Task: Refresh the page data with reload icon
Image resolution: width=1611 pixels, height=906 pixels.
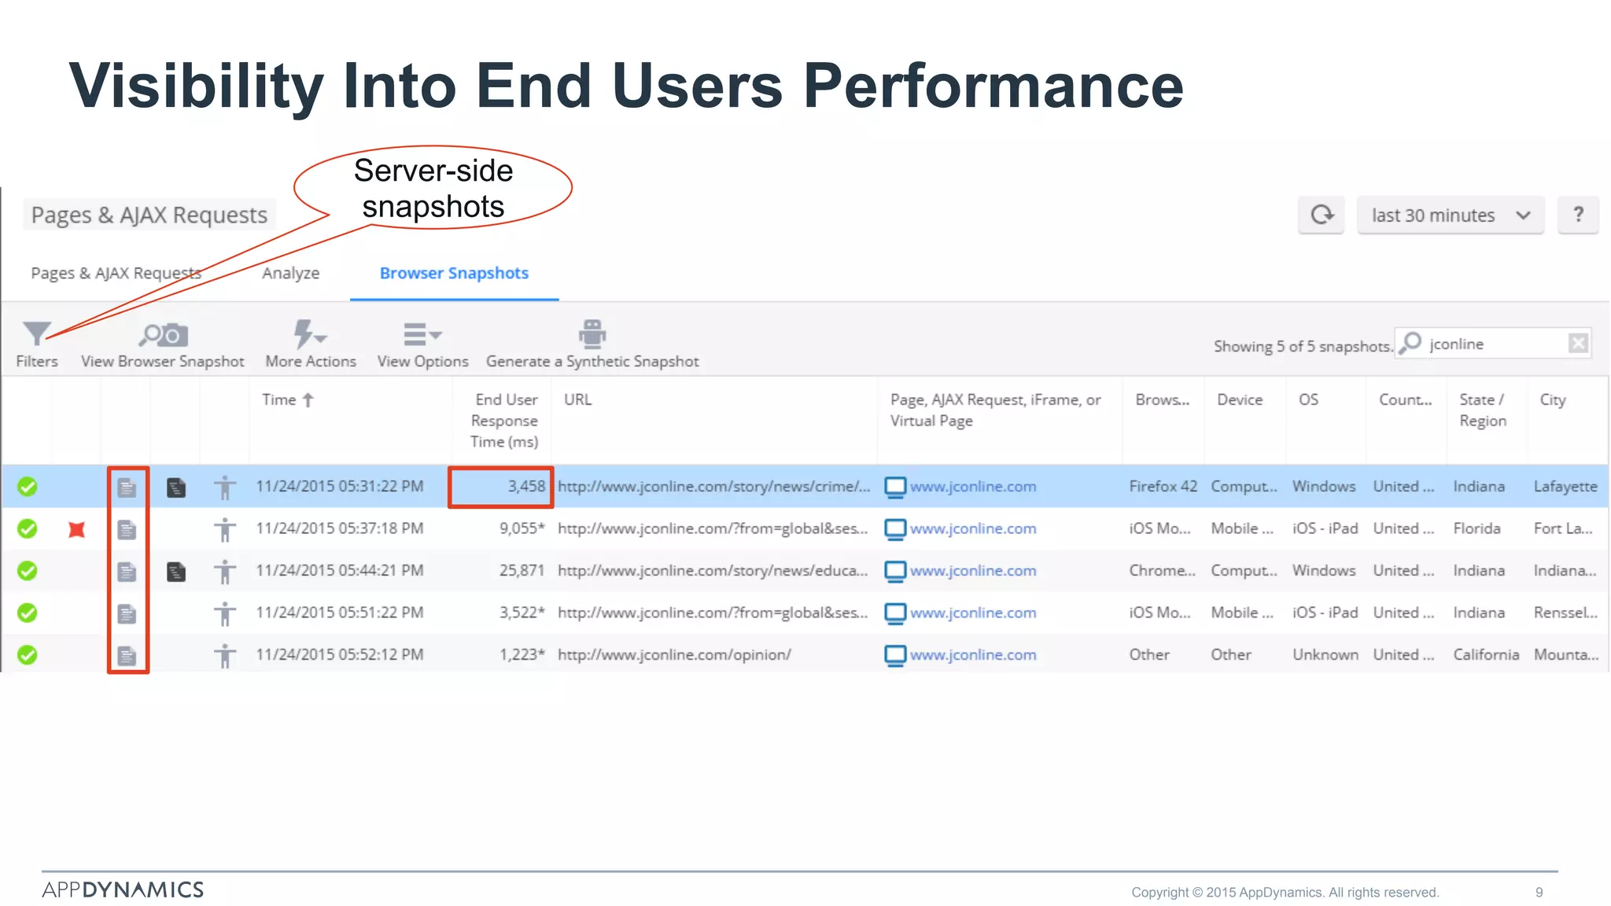Action: pyautogui.click(x=1322, y=215)
